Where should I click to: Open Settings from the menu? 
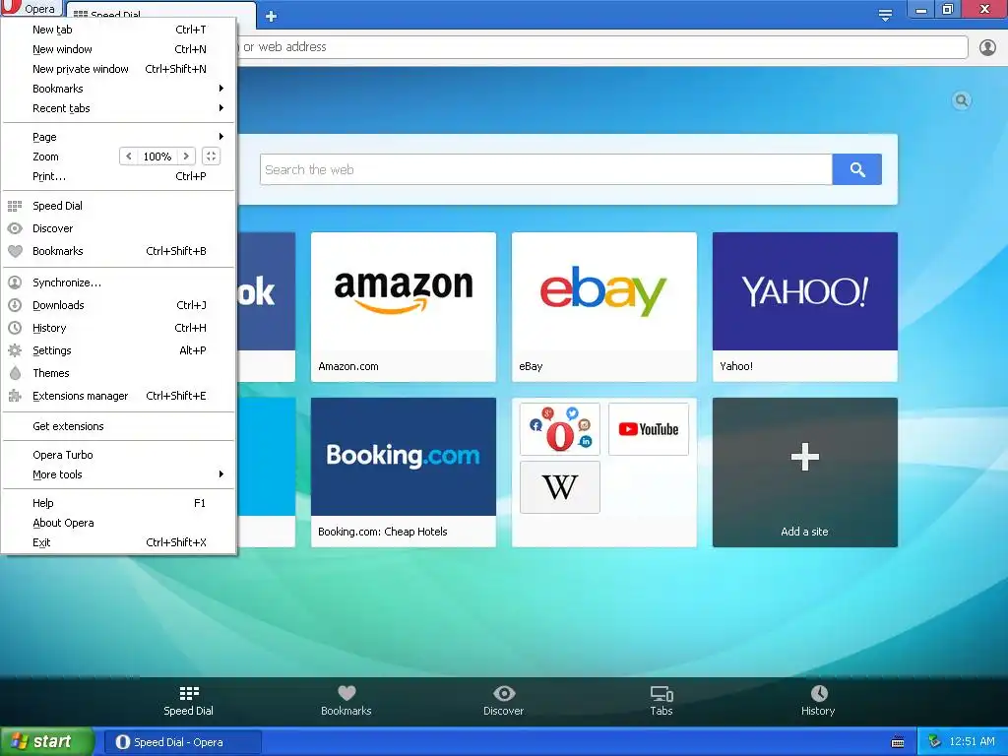point(119,350)
